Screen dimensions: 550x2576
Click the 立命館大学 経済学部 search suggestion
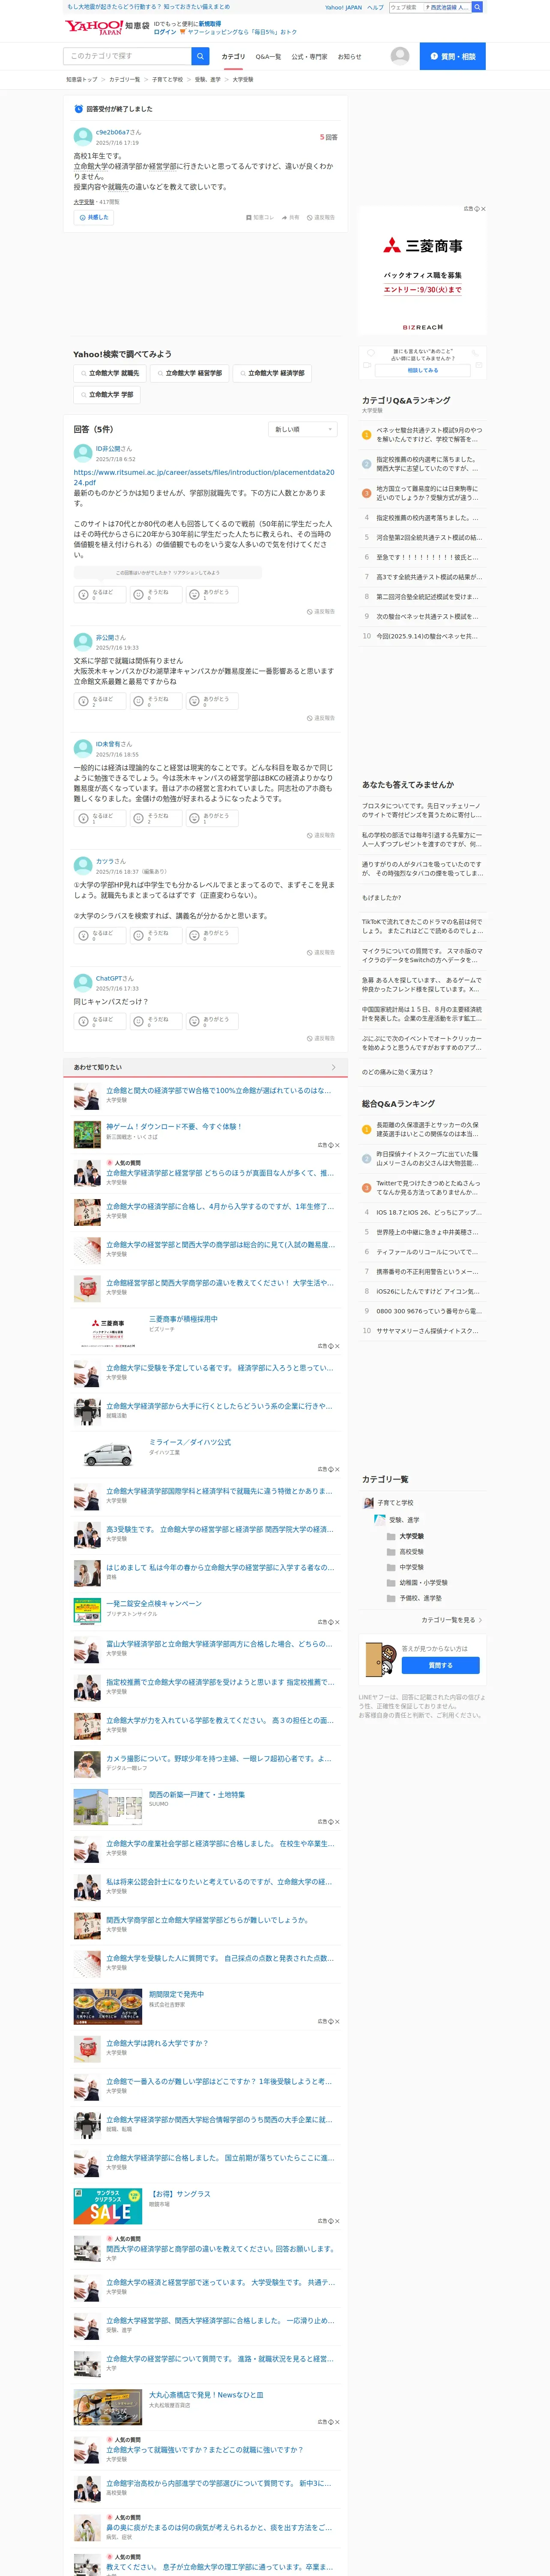point(272,373)
